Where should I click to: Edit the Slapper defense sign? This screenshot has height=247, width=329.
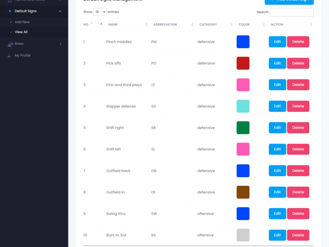[277, 106]
